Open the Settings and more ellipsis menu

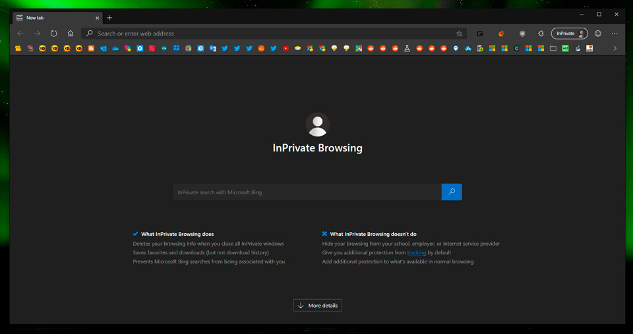click(615, 34)
